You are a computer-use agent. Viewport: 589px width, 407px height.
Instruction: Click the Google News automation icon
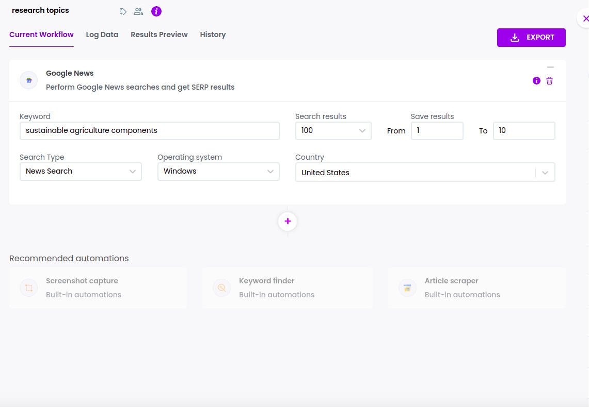click(x=28, y=80)
